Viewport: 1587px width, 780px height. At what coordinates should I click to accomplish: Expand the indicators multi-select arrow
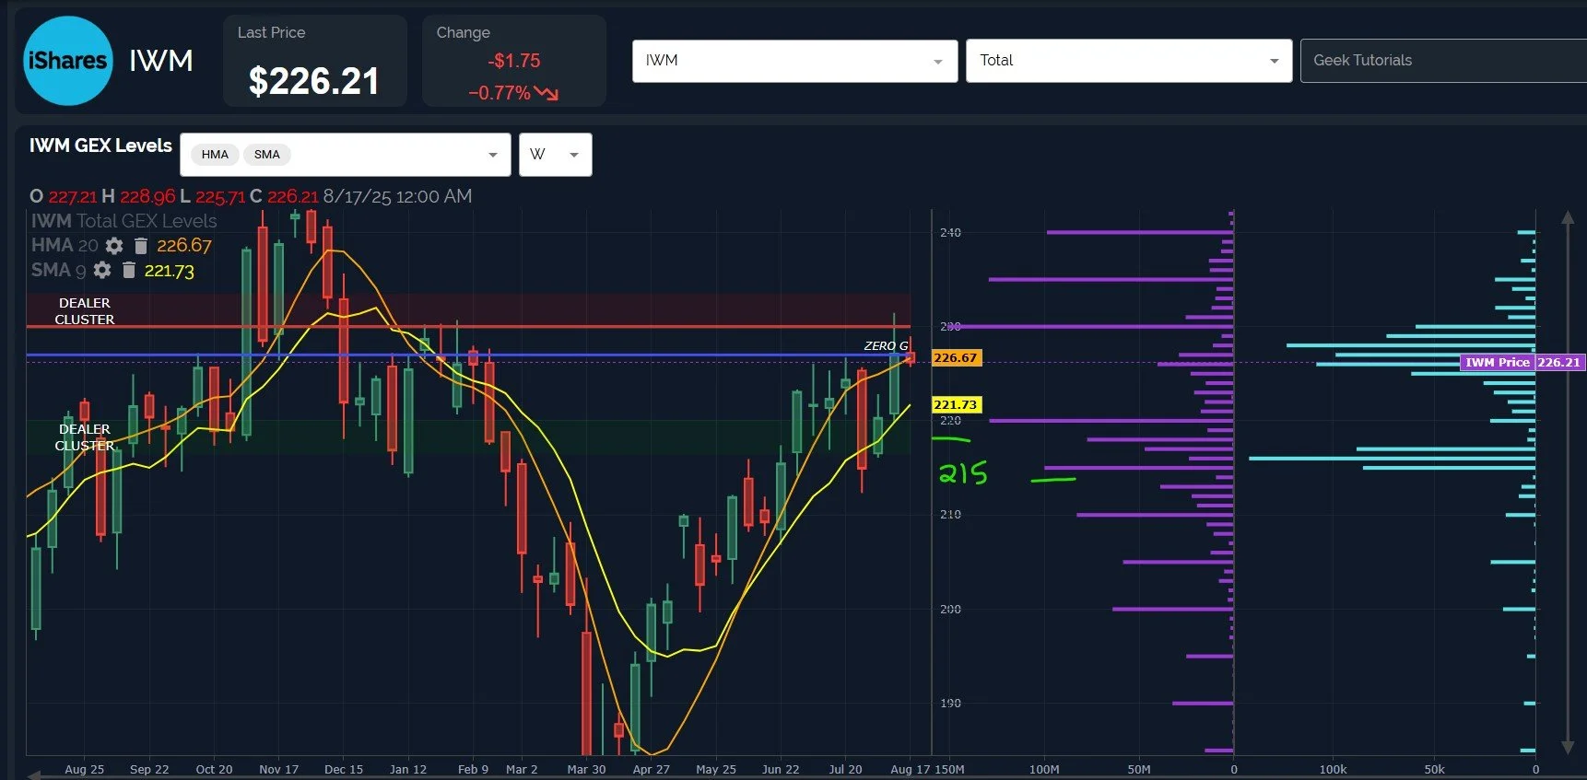coord(493,155)
